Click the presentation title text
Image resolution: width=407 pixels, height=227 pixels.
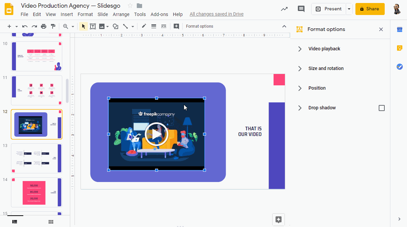click(71, 6)
